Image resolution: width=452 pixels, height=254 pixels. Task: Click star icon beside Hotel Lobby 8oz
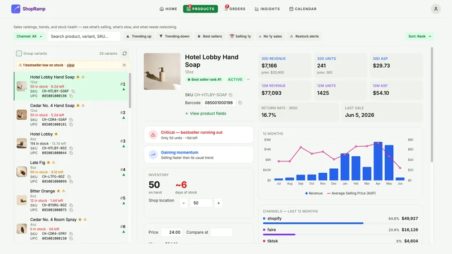pos(56,134)
